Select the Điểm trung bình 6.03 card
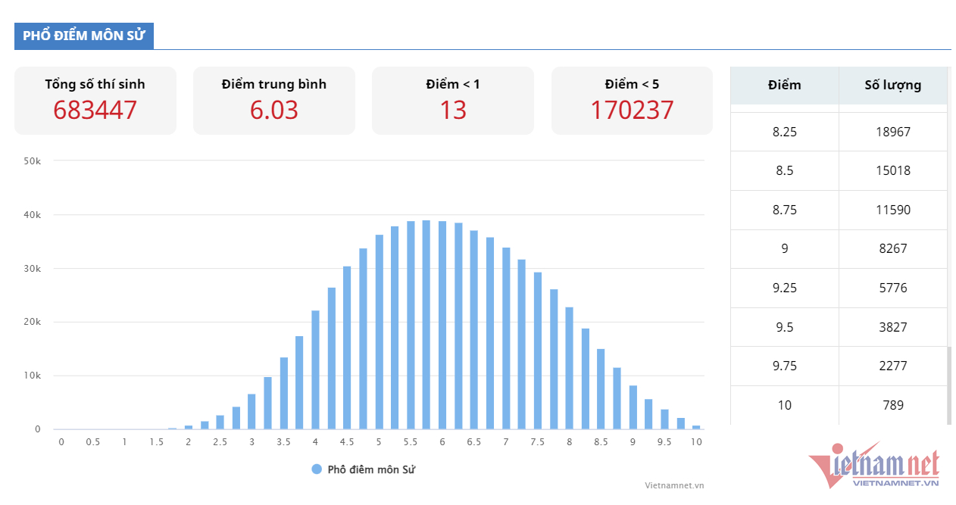The width and height of the screenshot is (956, 505). coord(274,101)
